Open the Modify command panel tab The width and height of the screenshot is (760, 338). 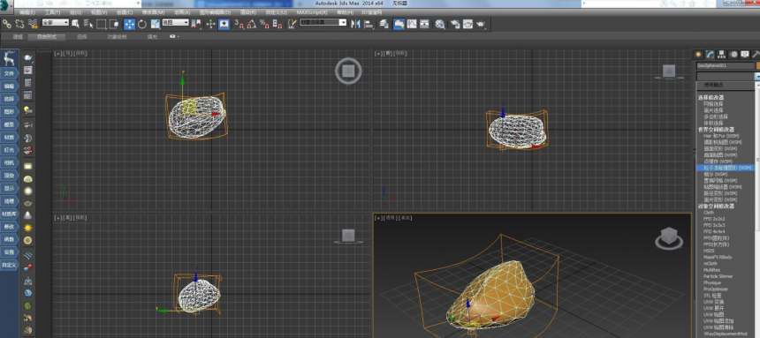click(711, 54)
